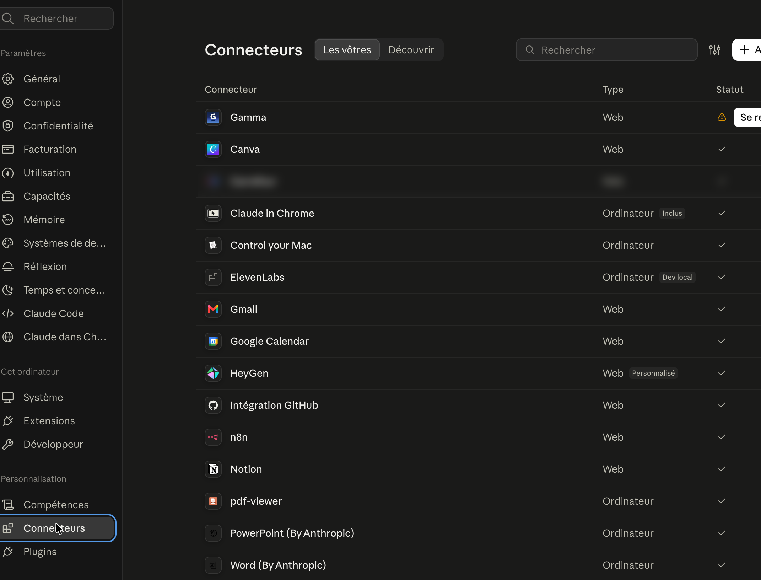Click the Facturation card icon

[x=8, y=149]
